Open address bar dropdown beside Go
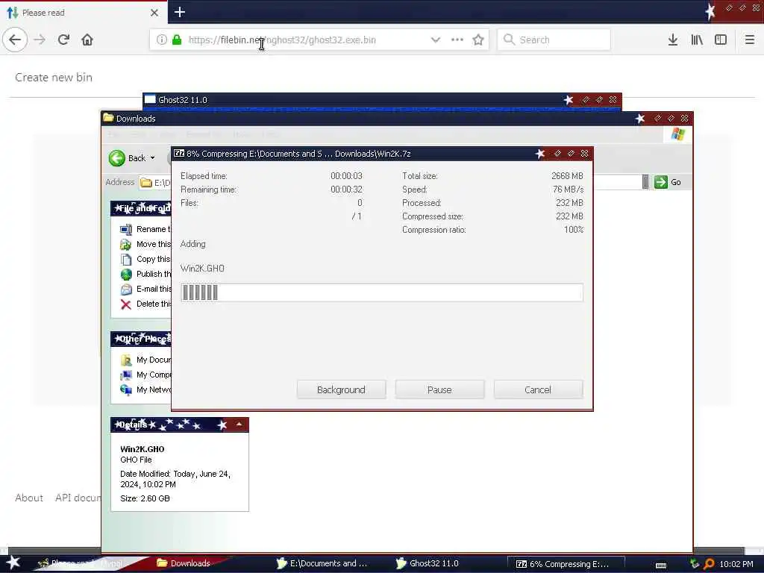 [645, 182]
